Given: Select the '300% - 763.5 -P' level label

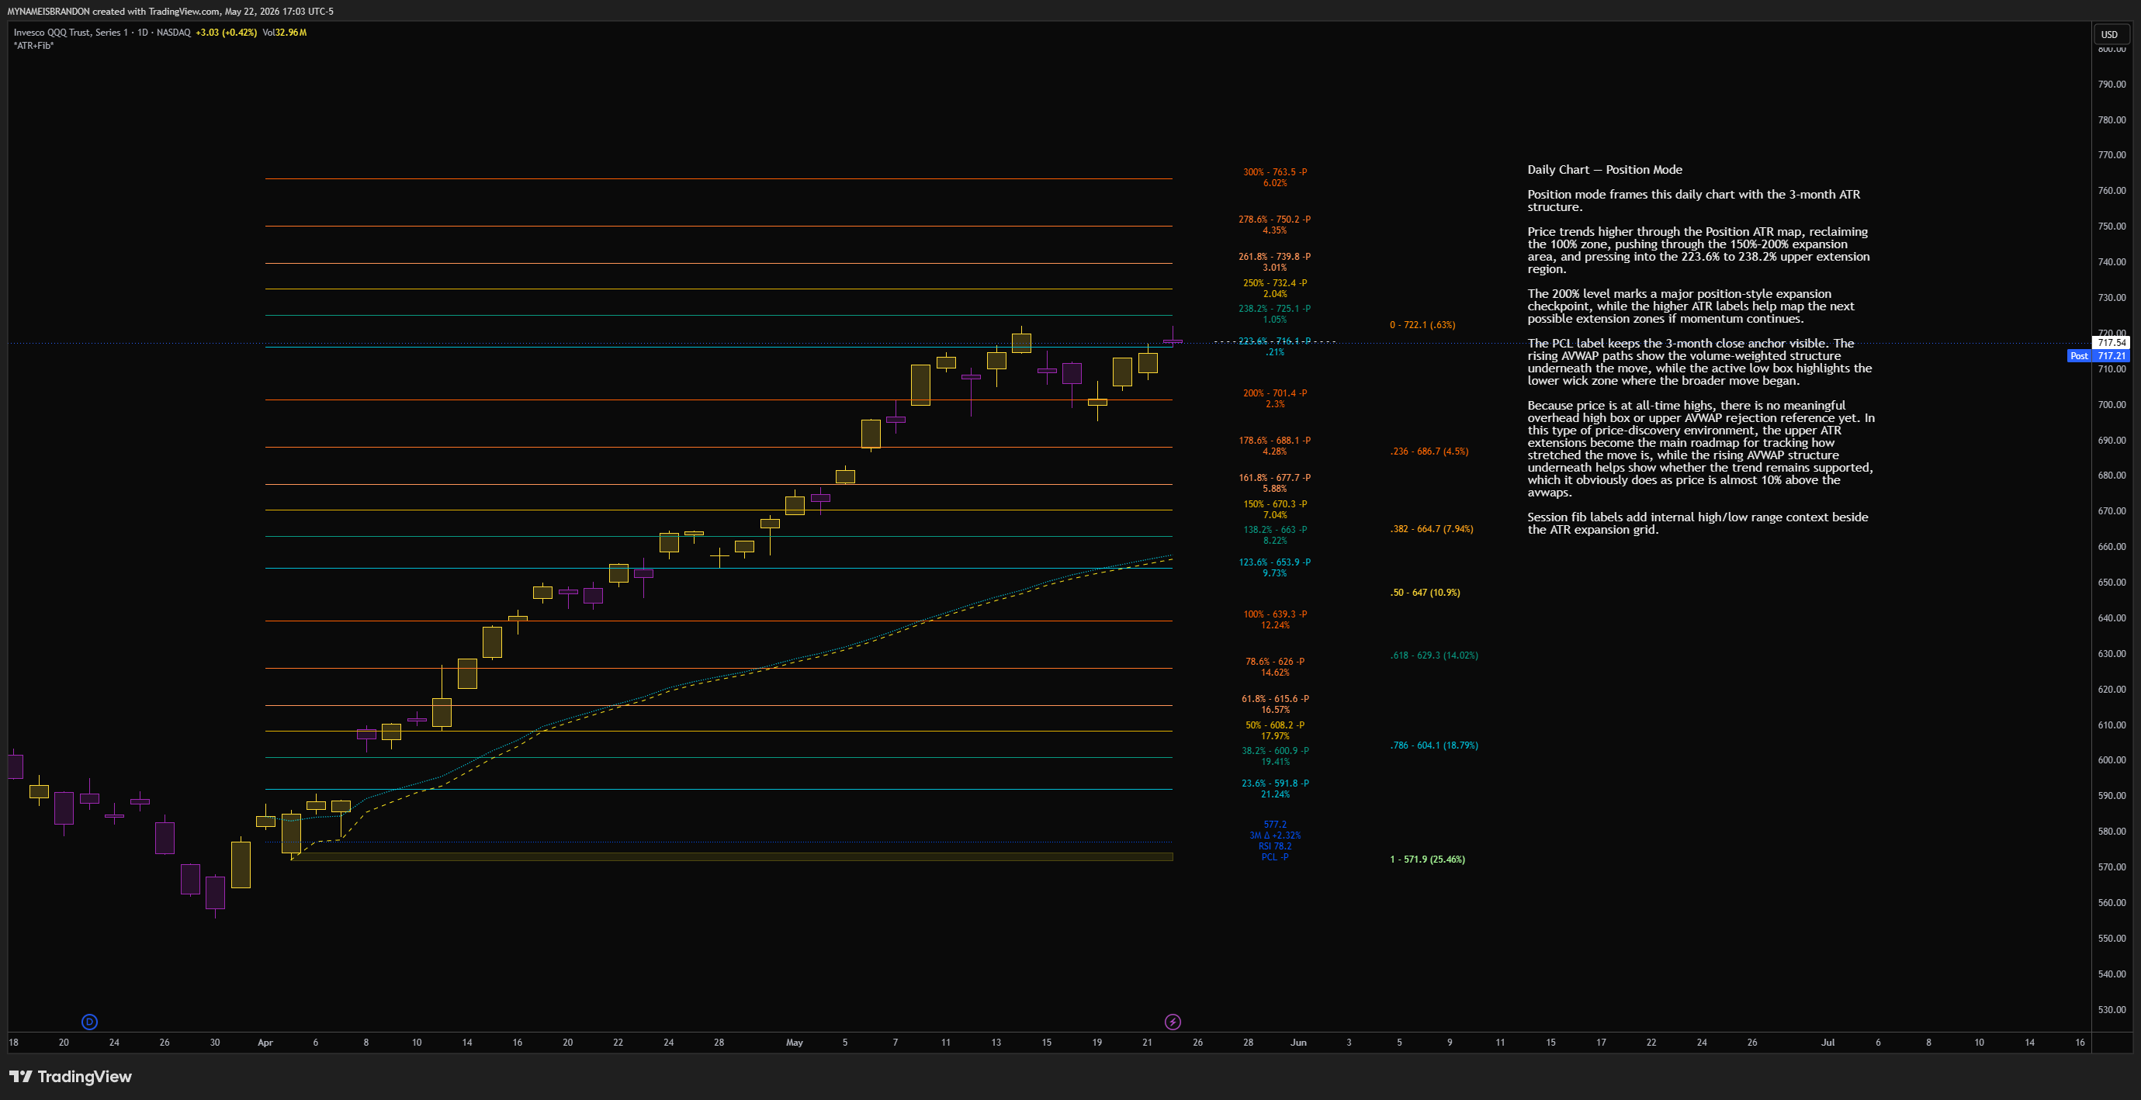Looking at the screenshot, I should click(1274, 172).
